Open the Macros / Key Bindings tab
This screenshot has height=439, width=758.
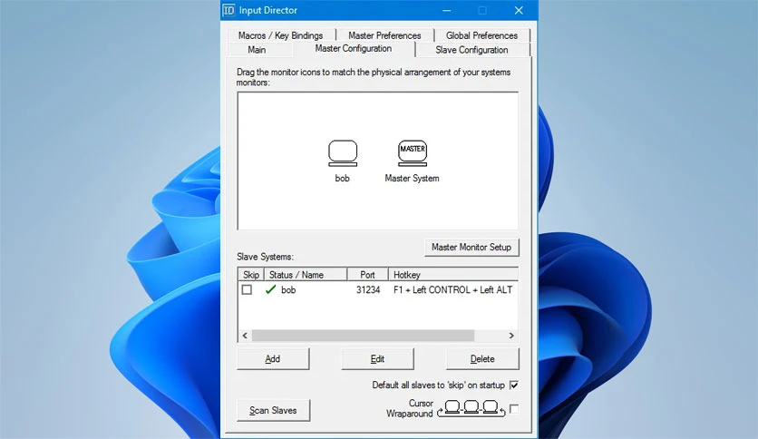click(x=280, y=35)
